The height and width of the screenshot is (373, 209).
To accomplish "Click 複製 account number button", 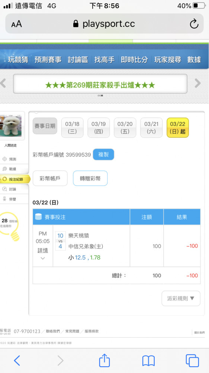I will click(x=103, y=154).
